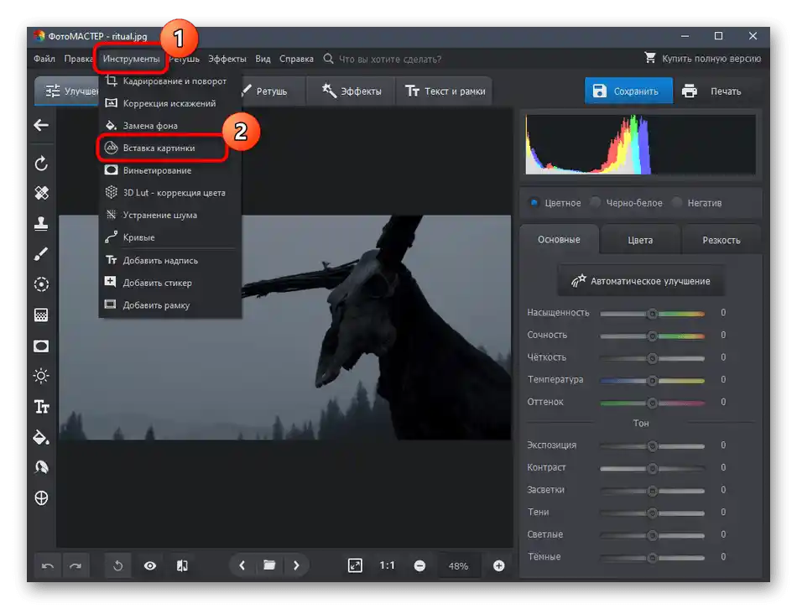Click Купить полную версию link
Image resolution: width=797 pixels, height=609 pixels.
click(702, 59)
